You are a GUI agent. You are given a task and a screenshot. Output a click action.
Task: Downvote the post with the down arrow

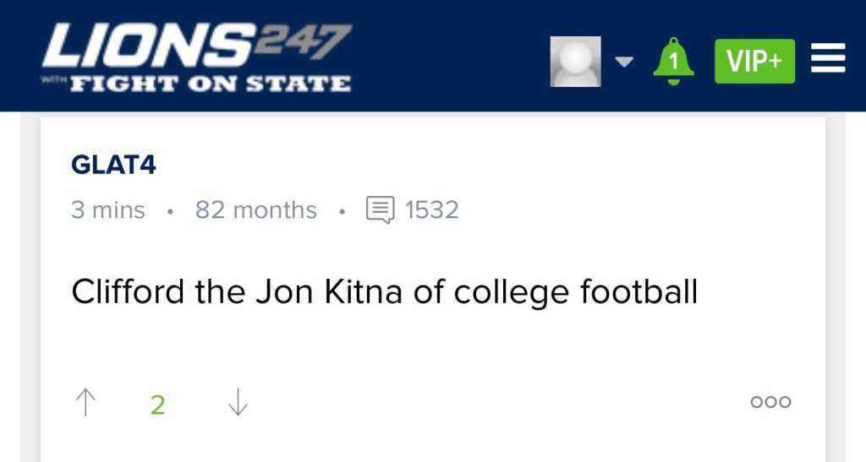coord(238,403)
